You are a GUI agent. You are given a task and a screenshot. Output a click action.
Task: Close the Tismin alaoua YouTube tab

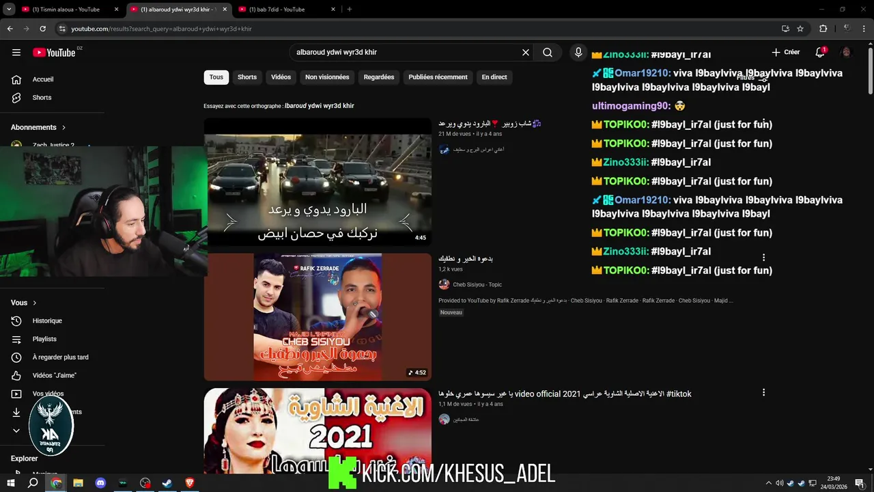click(x=116, y=10)
